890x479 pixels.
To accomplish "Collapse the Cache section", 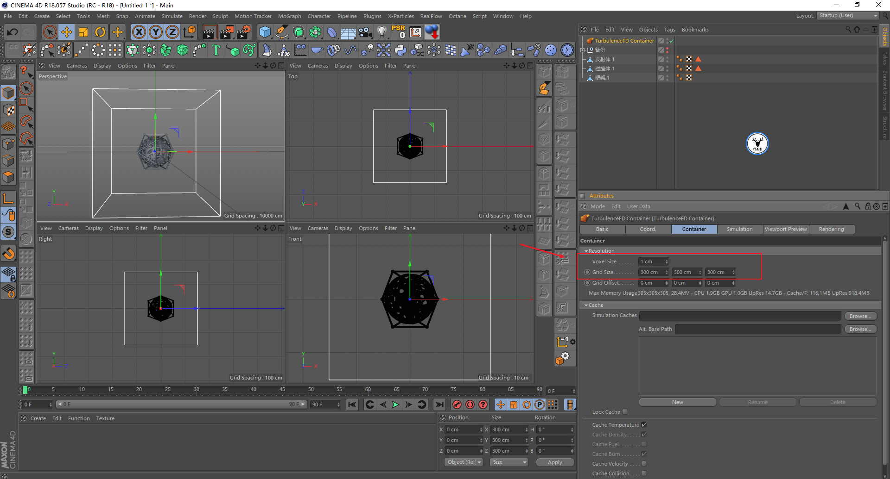I will 586,305.
